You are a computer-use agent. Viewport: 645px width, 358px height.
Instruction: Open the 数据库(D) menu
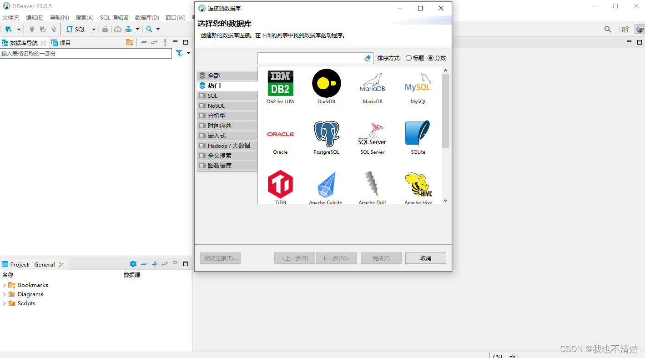(x=147, y=17)
